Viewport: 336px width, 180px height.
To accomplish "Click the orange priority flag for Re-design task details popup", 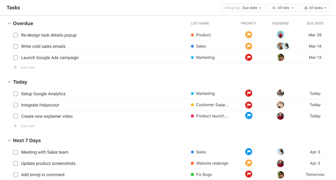I will [x=249, y=35].
